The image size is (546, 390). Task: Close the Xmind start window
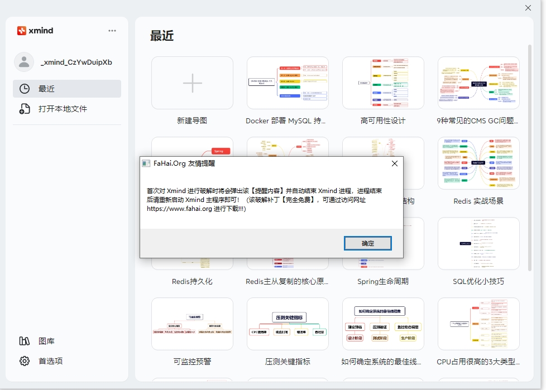pos(528,8)
